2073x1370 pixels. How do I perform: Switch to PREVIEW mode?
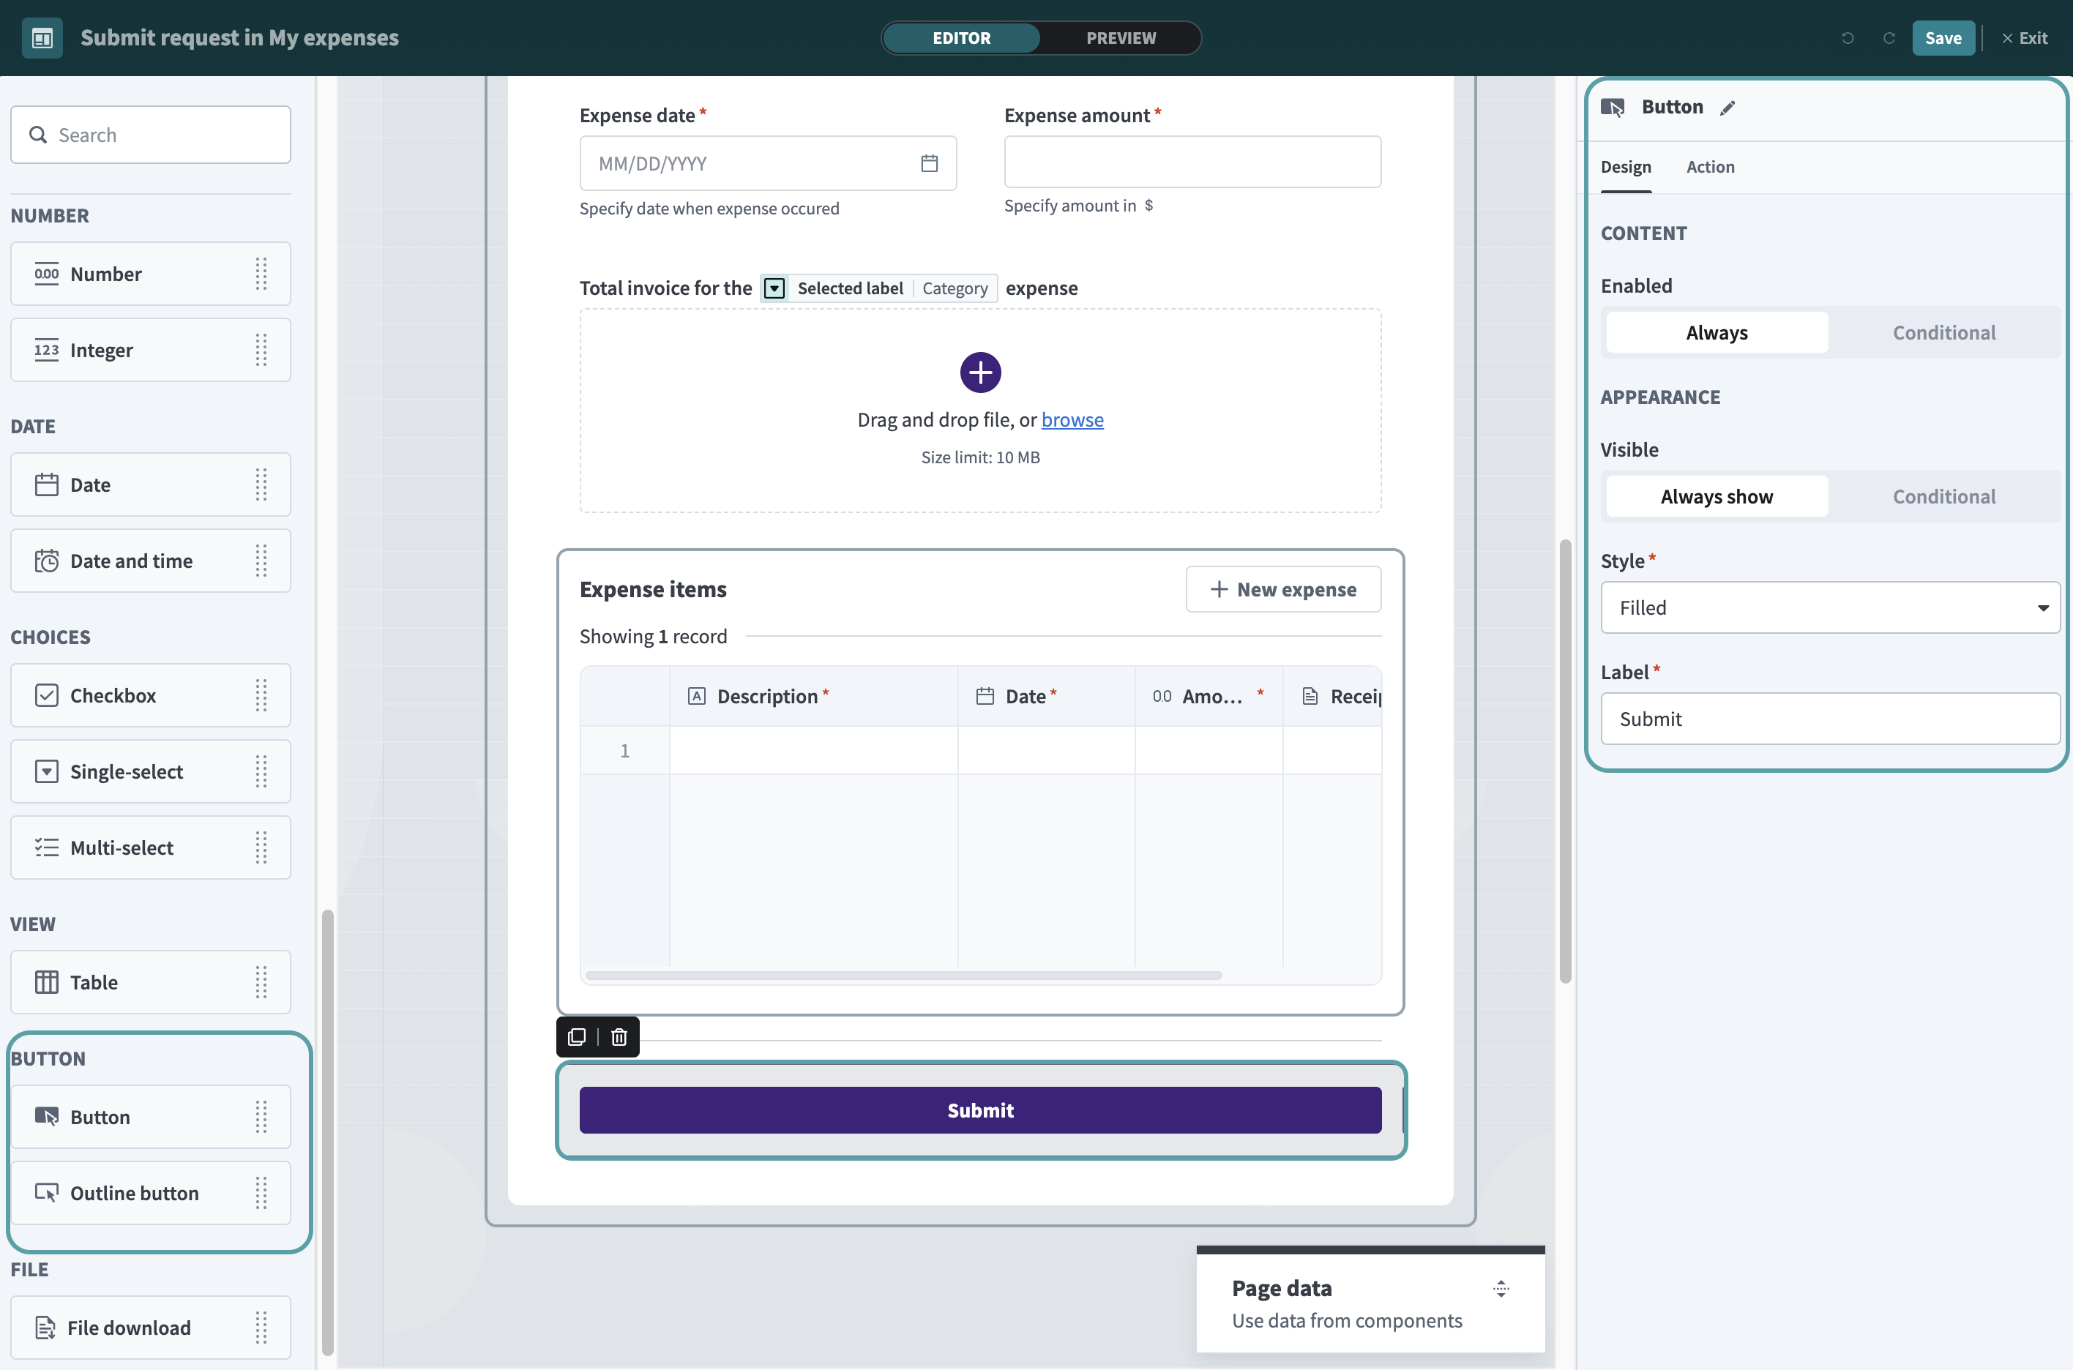click(1121, 39)
